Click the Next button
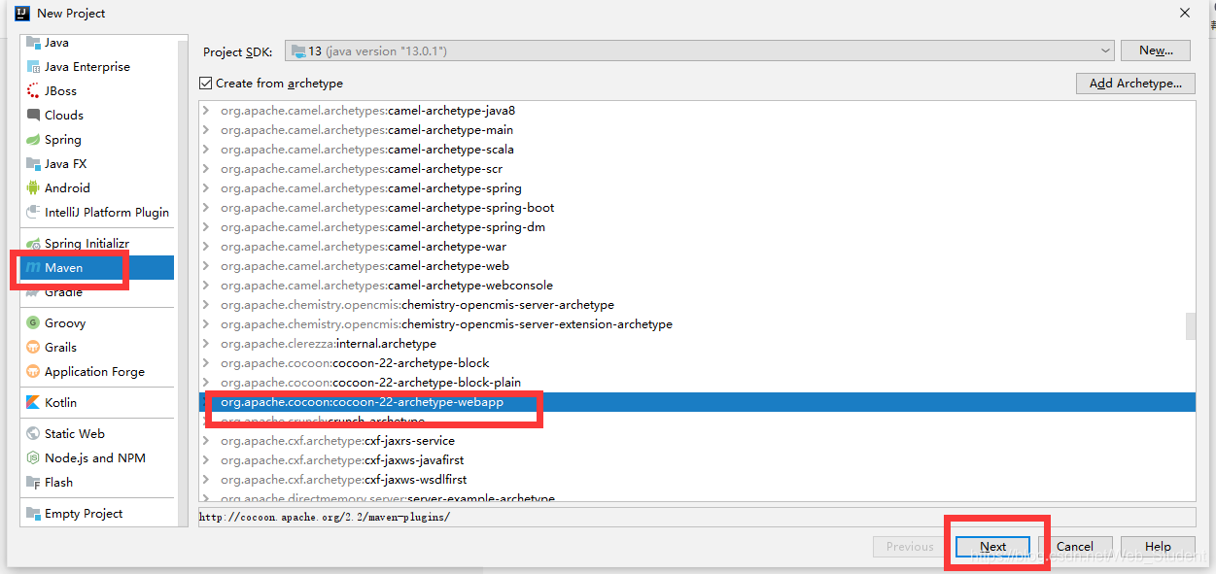The image size is (1216, 574). point(992,547)
